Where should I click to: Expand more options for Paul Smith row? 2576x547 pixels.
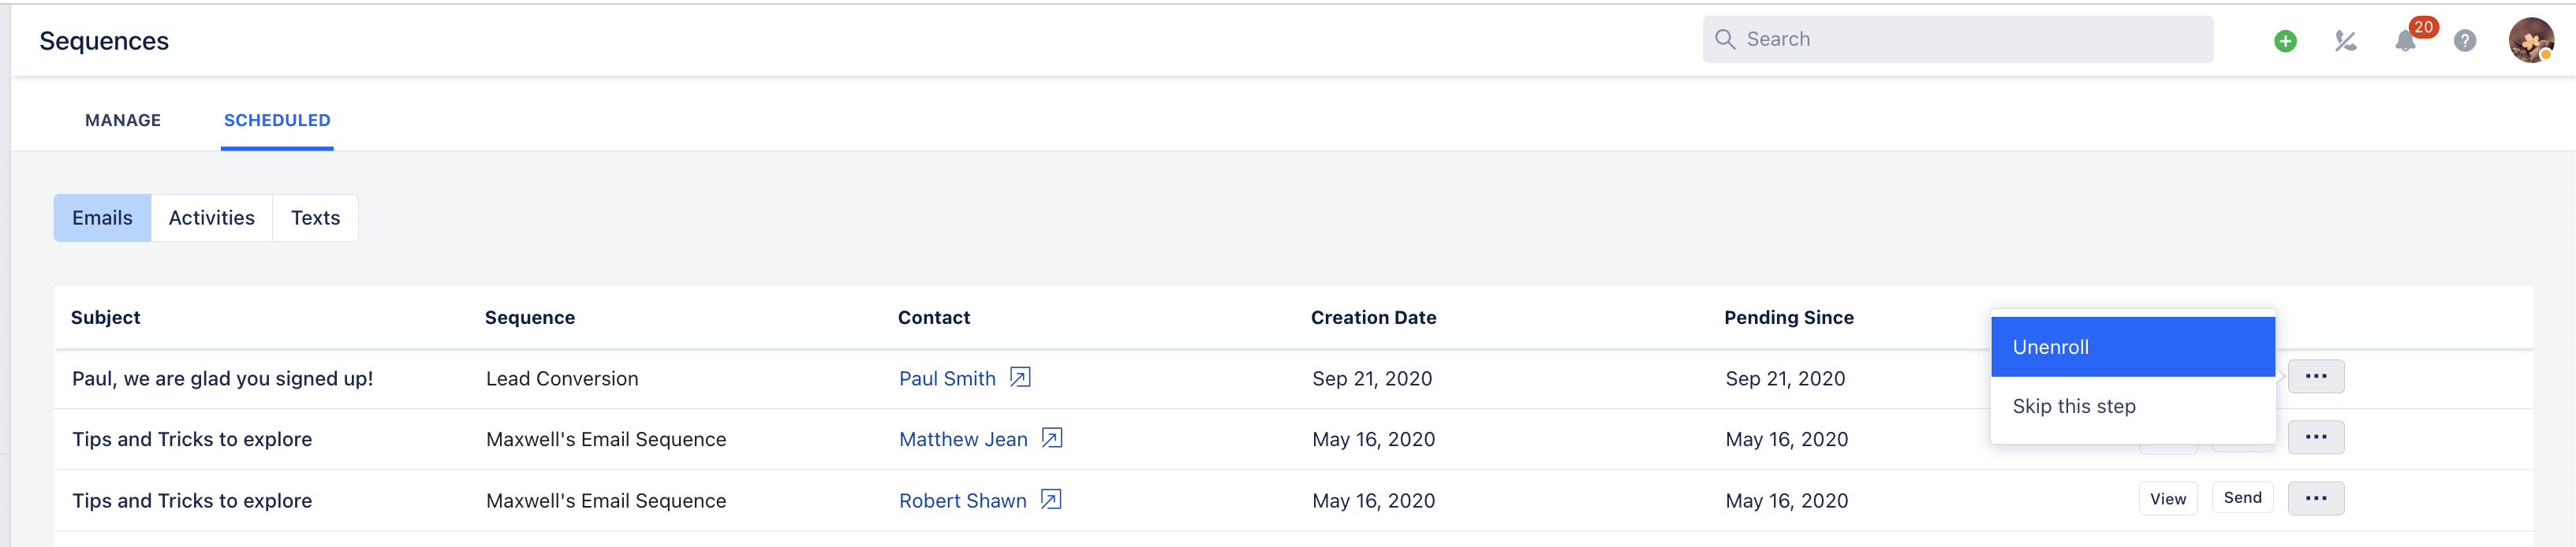(2316, 377)
